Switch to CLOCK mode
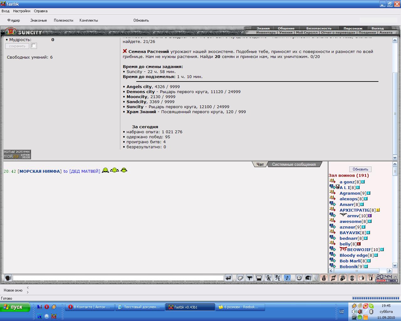401x321 pixels. pos(381,281)
